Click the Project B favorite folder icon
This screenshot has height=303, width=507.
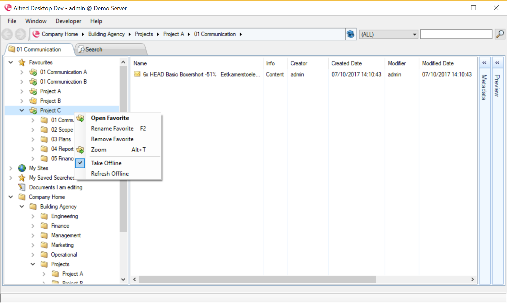tap(33, 101)
